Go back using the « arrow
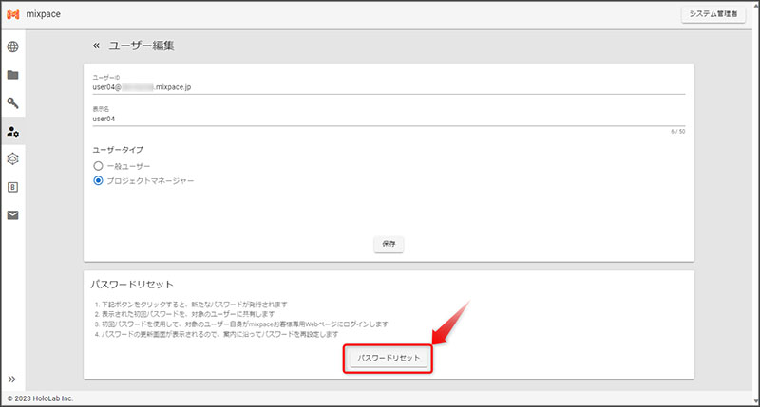The image size is (760, 407). click(x=95, y=46)
